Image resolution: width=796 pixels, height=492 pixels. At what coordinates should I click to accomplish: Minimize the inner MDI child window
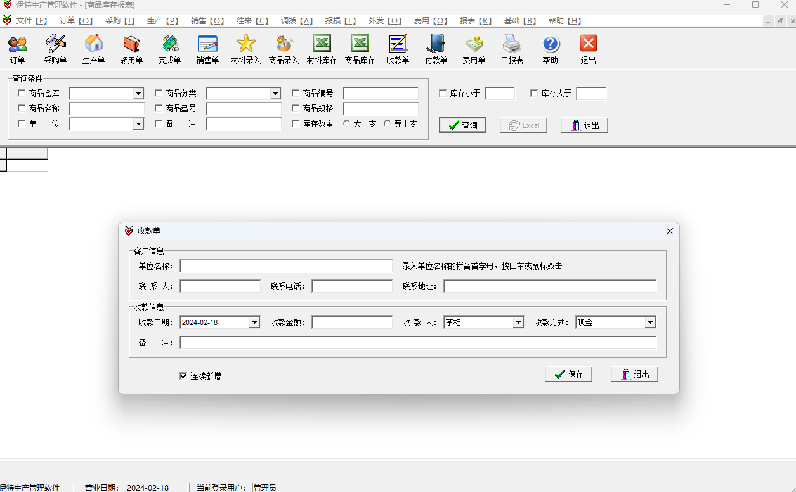click(x=769, y=21)
